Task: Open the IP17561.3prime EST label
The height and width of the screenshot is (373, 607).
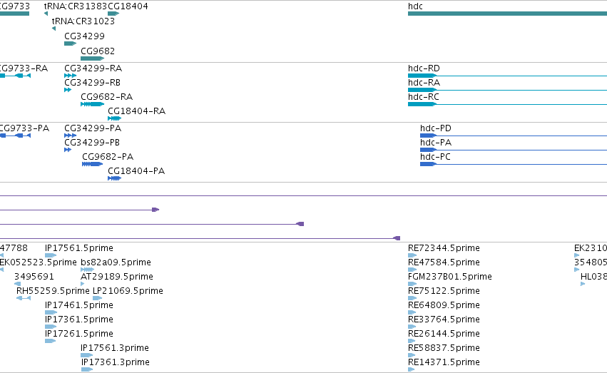Action: [115, 348]
